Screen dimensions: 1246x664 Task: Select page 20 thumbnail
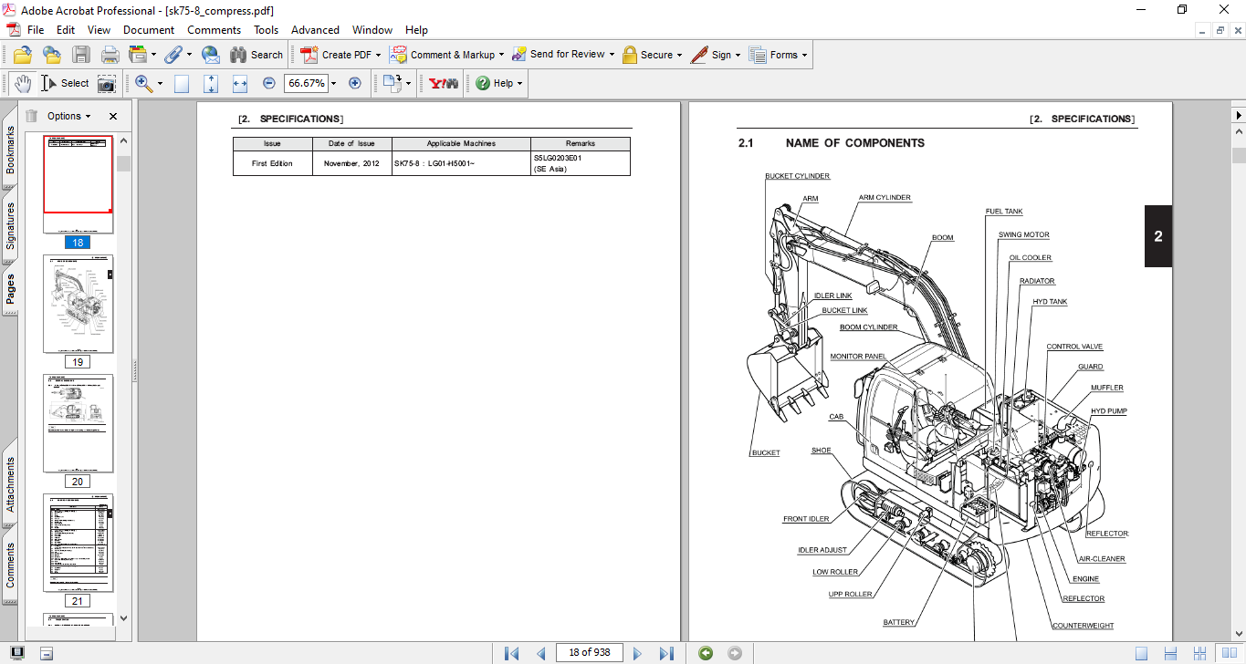tap(78, 423)
